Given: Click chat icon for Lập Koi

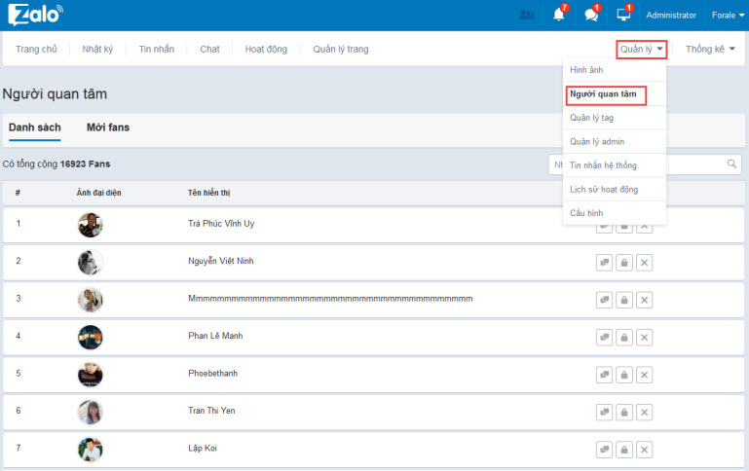Looking at the screenshot, I should [604, 449].
